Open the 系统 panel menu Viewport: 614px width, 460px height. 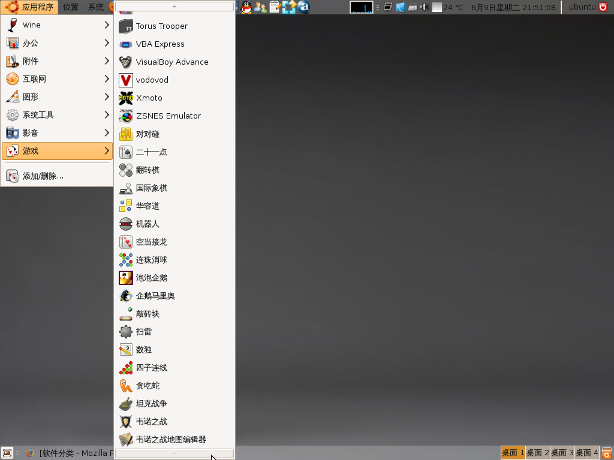[95, 7]
